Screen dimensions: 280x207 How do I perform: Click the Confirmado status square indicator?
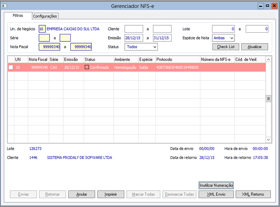tap(87, 67)
